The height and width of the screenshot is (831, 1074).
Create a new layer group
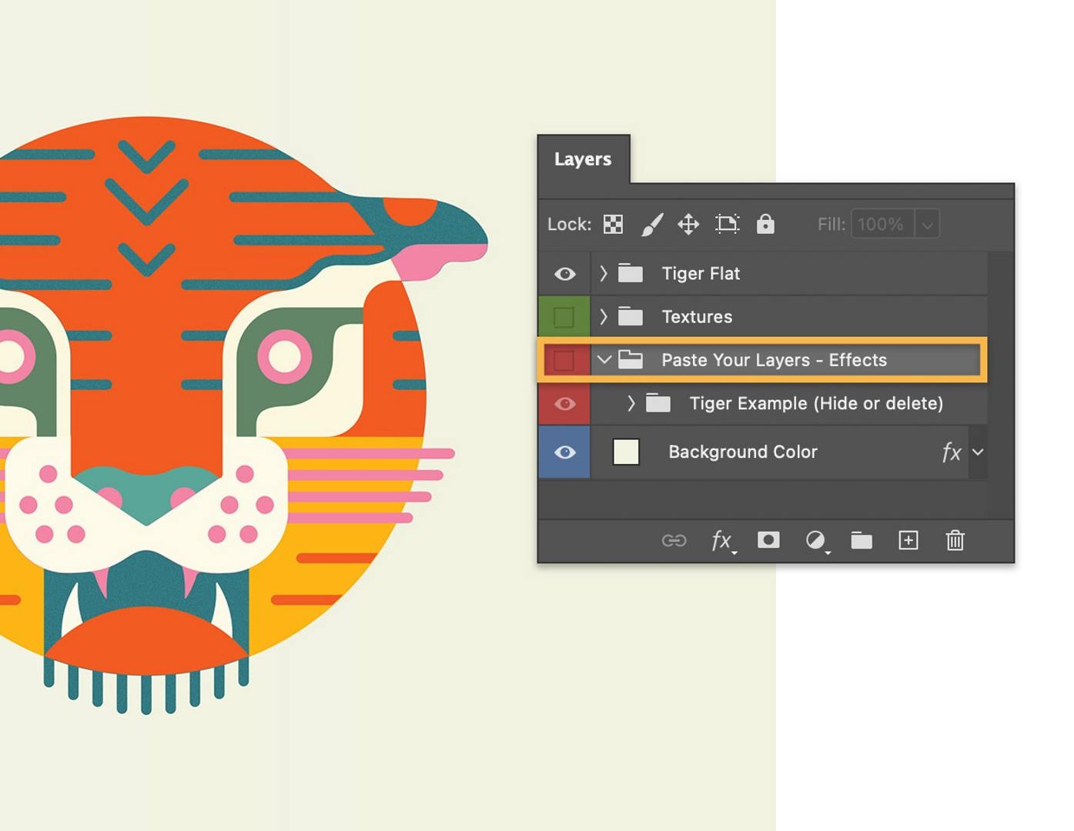pos(861,541)
